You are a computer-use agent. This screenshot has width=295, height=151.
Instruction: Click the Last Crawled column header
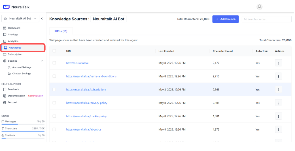click(x=166, y=51)
